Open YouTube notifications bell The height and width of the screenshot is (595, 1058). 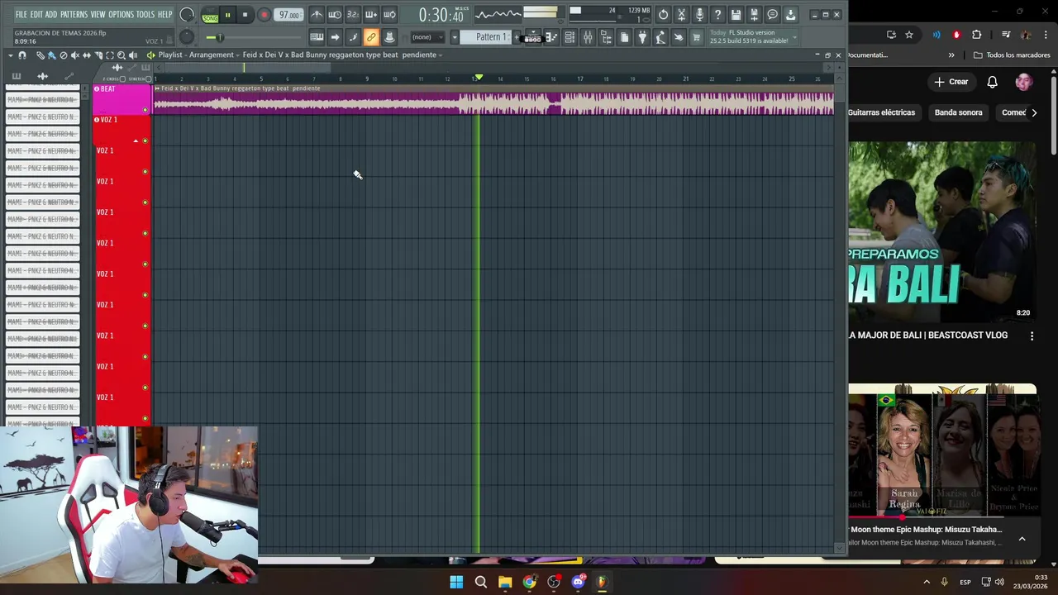coord(992,82)
